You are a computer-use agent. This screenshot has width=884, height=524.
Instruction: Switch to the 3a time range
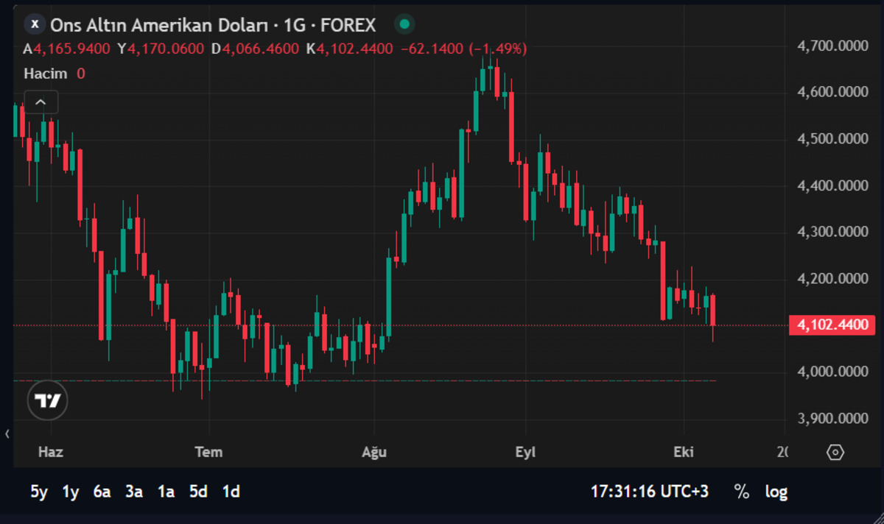pos(134,492)
